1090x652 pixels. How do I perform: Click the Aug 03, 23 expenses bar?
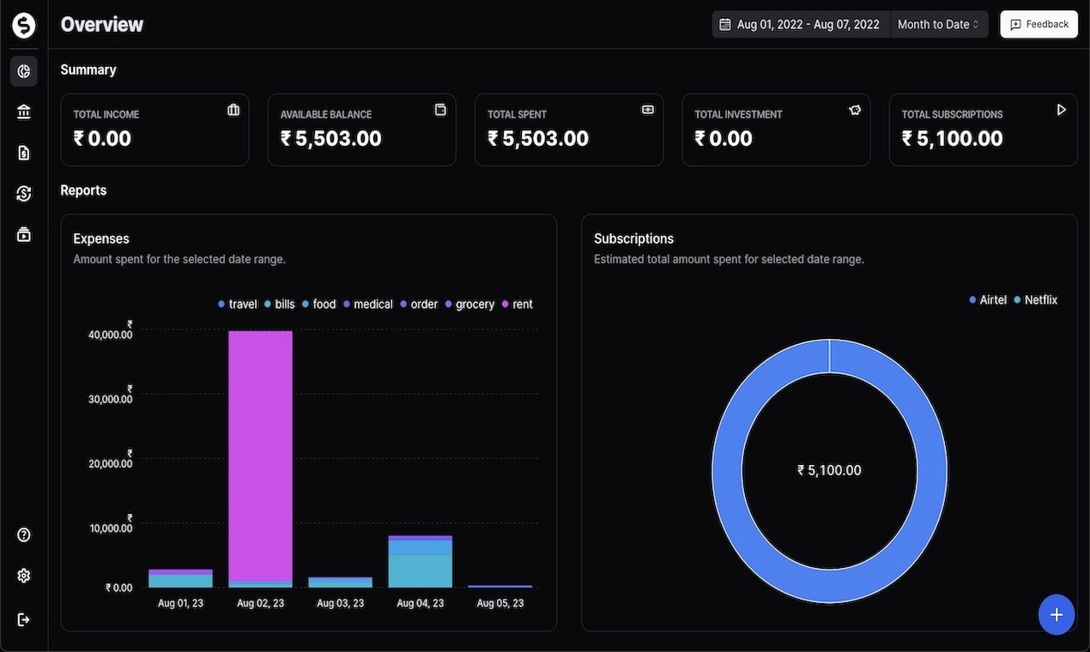(341, 583)
